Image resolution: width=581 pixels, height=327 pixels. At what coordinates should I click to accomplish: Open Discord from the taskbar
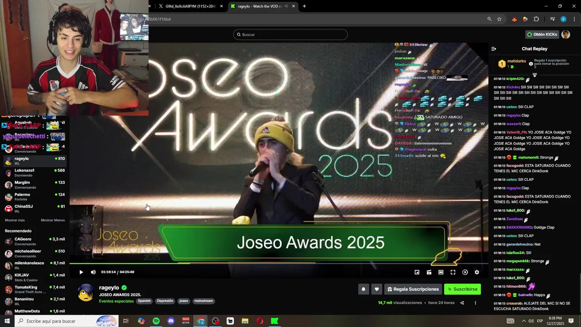pos(171,321)
